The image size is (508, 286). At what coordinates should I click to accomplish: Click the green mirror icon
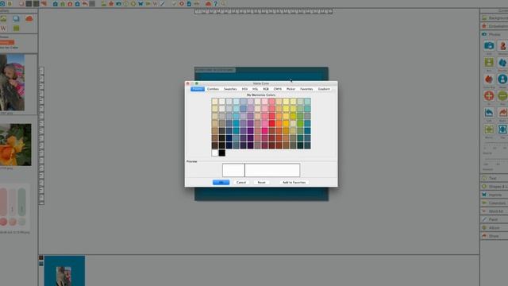[x=489, y=129]
